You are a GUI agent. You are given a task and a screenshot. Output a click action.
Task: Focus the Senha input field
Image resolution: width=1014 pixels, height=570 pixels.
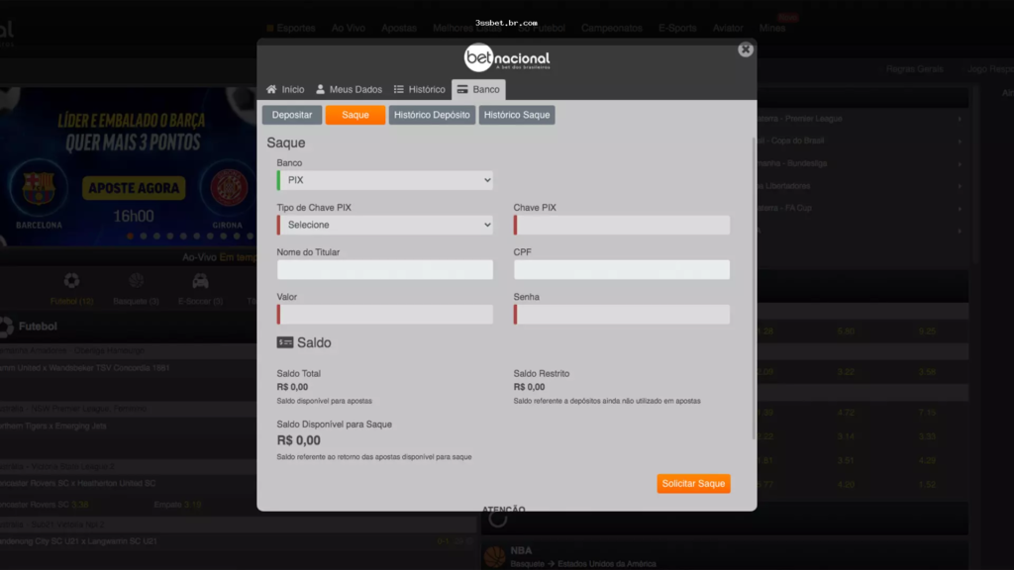pyautogui.click(x=622, y=314)
